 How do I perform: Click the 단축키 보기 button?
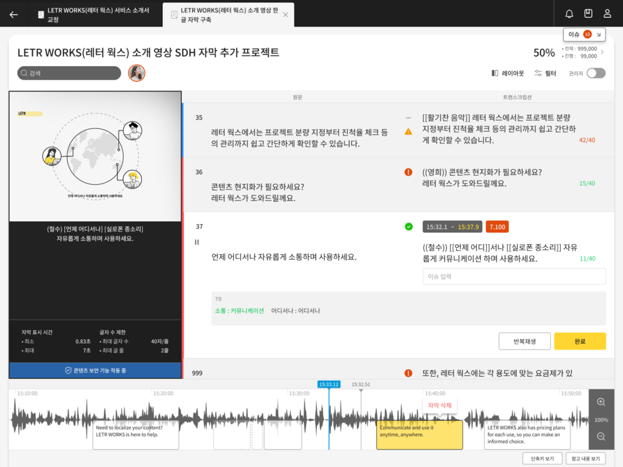click(x=543, y=458)
